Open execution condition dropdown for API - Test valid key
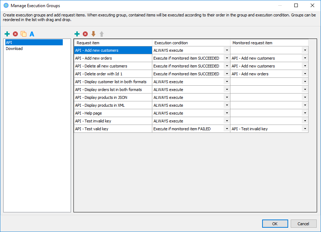 click(227, 128)
